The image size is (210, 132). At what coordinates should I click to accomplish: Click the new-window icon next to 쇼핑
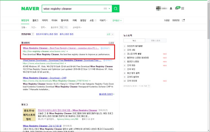pos(96,20)
